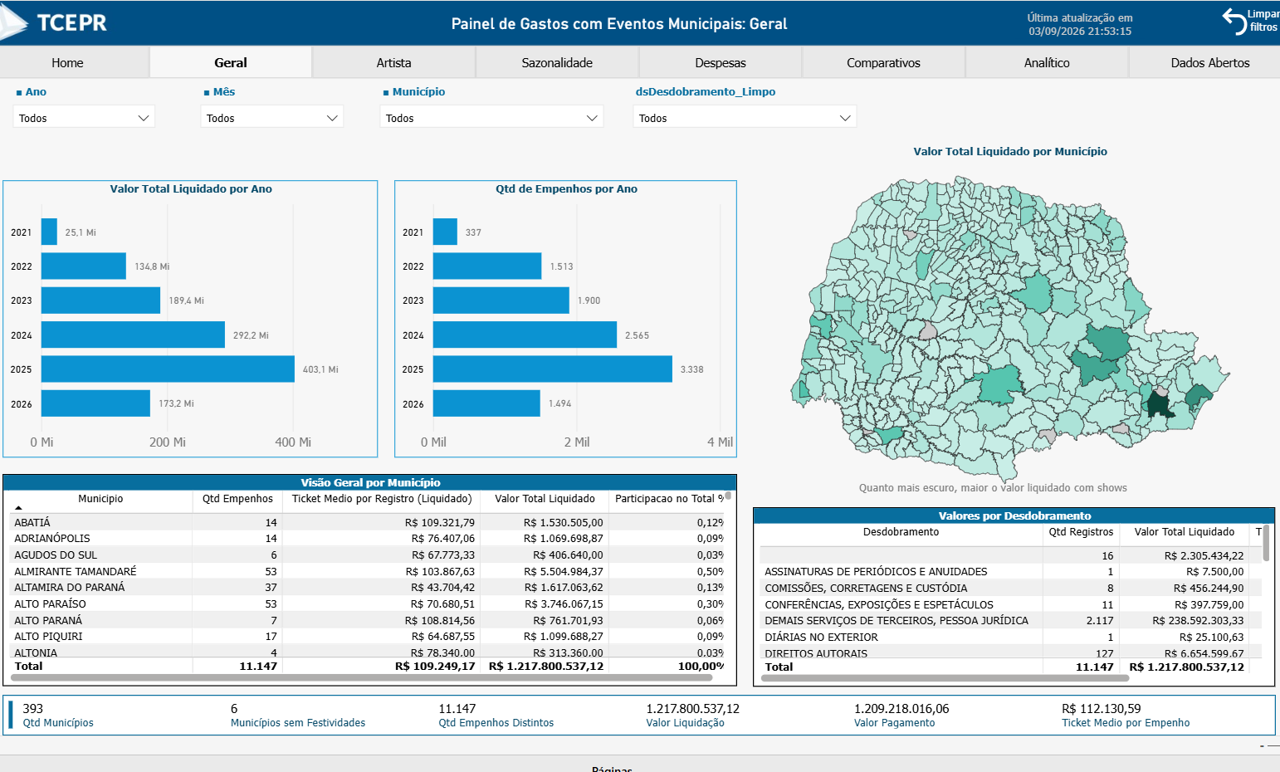1280x772 pixels.
Task: Select the 2023 bar showing 1.900 empenhos
Action: [x=501, y=300]
